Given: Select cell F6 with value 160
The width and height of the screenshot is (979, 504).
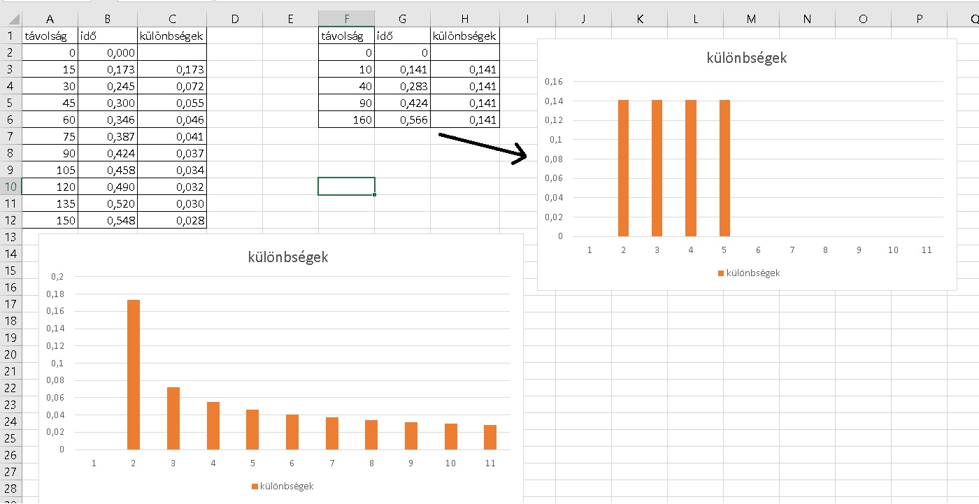Looking at the screenshot, I should tap(346, 120).
